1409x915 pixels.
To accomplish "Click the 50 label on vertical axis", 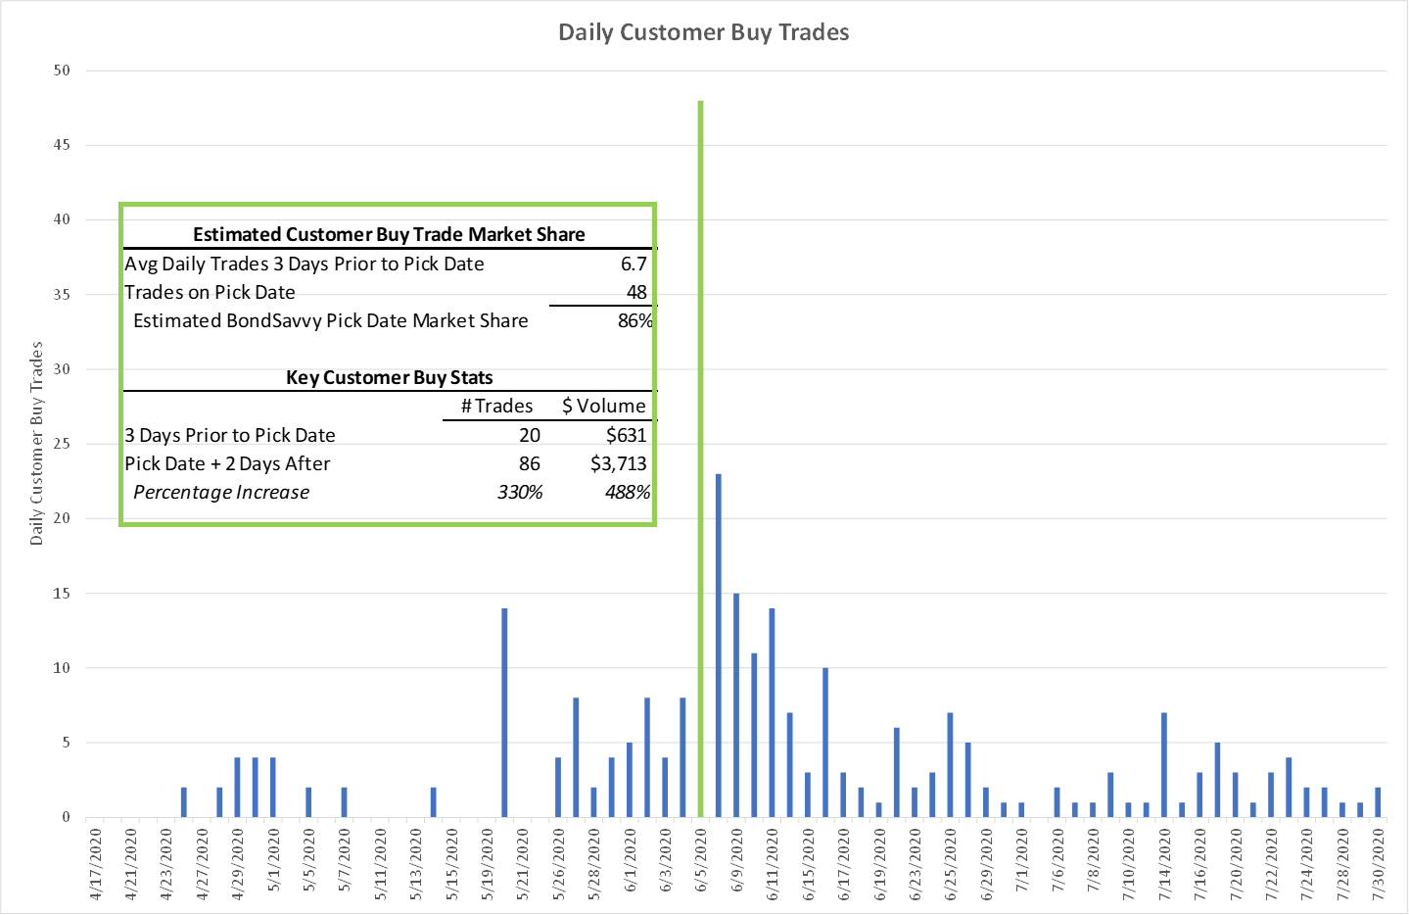I will pos(62,71).
